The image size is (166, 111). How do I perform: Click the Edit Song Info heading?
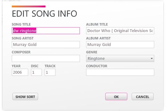tap(45, 14)
